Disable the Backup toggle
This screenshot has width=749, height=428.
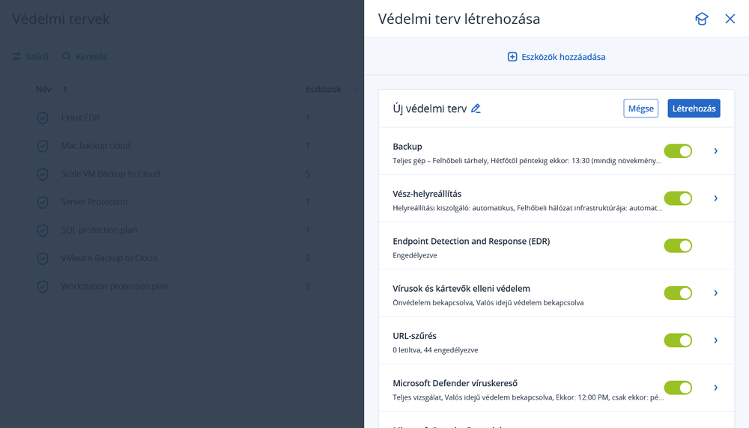pos(678,151)
